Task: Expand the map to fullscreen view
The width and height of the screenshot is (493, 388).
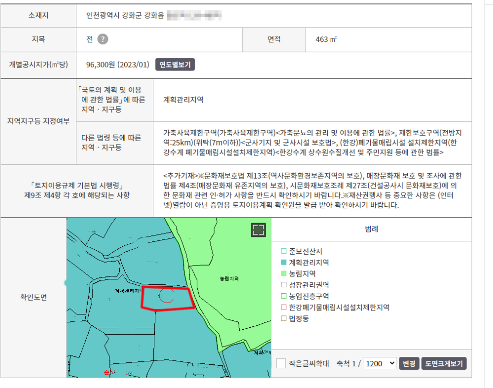Action: pos(258,230)
